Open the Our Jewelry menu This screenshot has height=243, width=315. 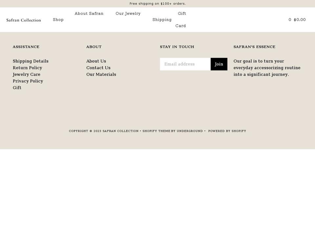click(x=128, y=13)
